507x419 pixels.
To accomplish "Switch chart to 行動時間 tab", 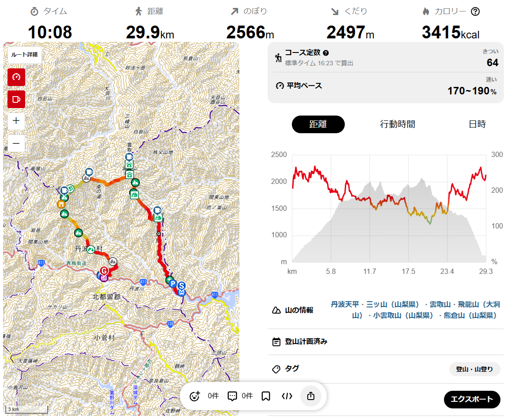I will [397, 124].
